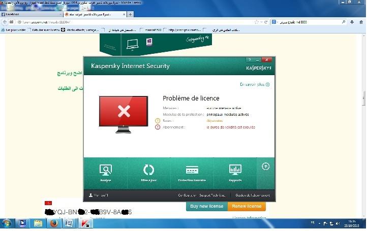Viewport: 367px width, 231px height.
Task: Click the Abonnement red alert icon
Action: (158, 127)
